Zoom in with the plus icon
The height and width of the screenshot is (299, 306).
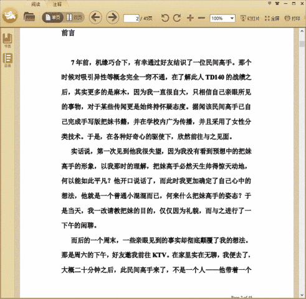point(190,18)
